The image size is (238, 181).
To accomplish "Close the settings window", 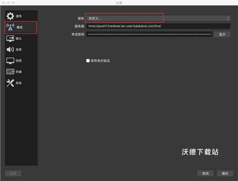I will [3, 3].
